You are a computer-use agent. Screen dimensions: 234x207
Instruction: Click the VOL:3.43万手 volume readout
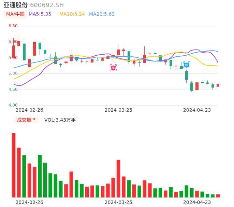[x=60, y=120]
